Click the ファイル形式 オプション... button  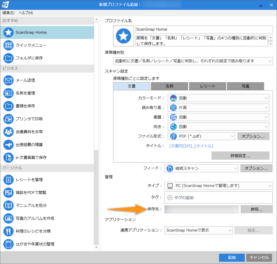coord(253,136)
